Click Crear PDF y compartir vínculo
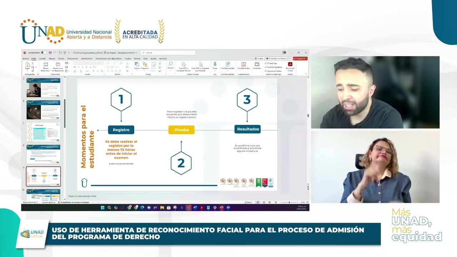Screen dimensions: 457x257 tap(184, 67)
